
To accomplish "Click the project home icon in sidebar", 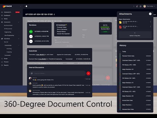I will coord(2,12).
